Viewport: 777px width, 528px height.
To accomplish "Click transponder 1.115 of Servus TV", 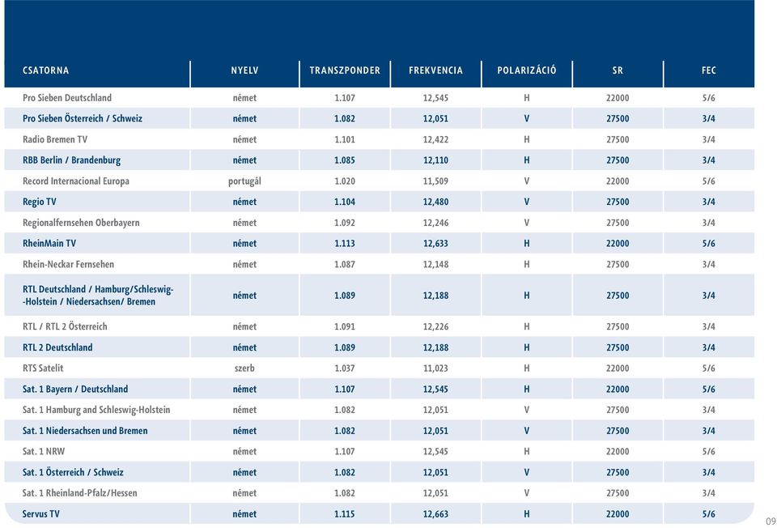I will point(345,513).
